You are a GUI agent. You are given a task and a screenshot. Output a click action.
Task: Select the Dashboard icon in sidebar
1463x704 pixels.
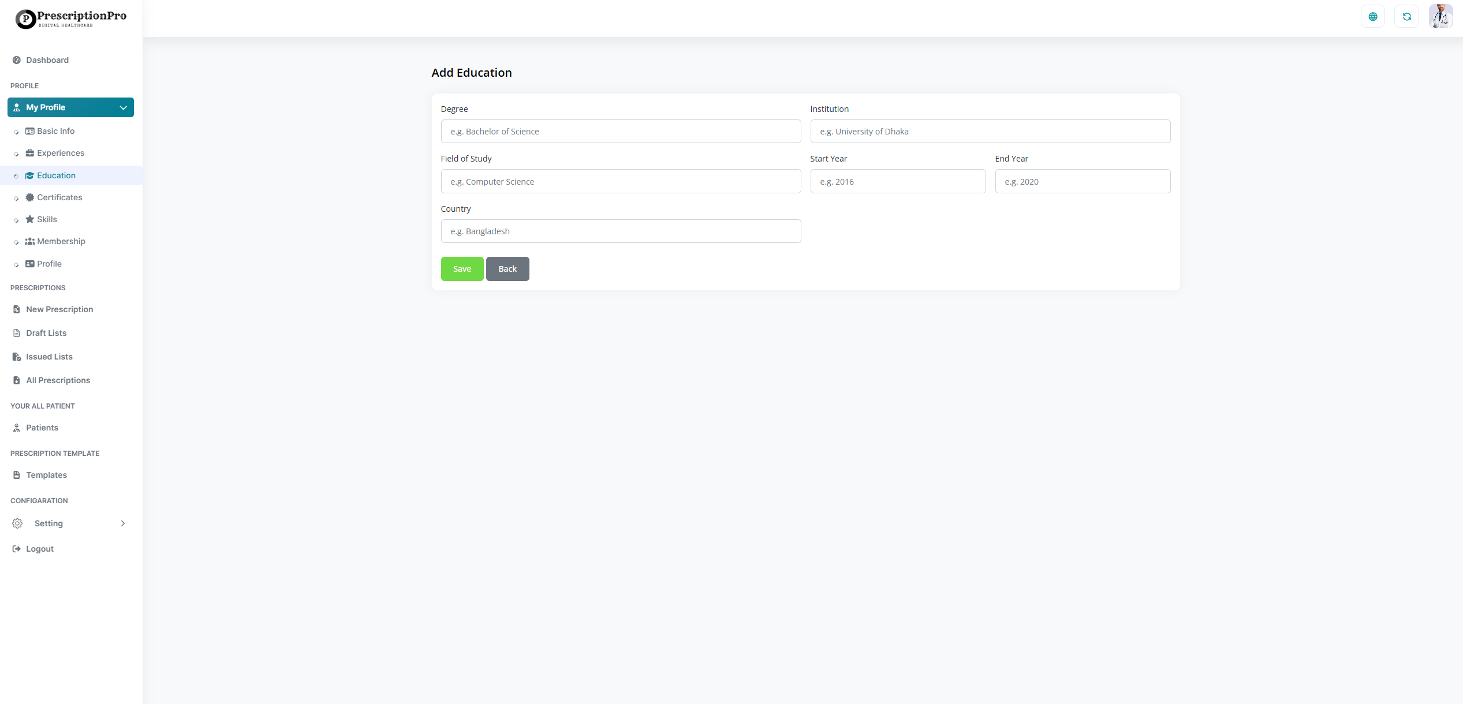pos(16,60)
